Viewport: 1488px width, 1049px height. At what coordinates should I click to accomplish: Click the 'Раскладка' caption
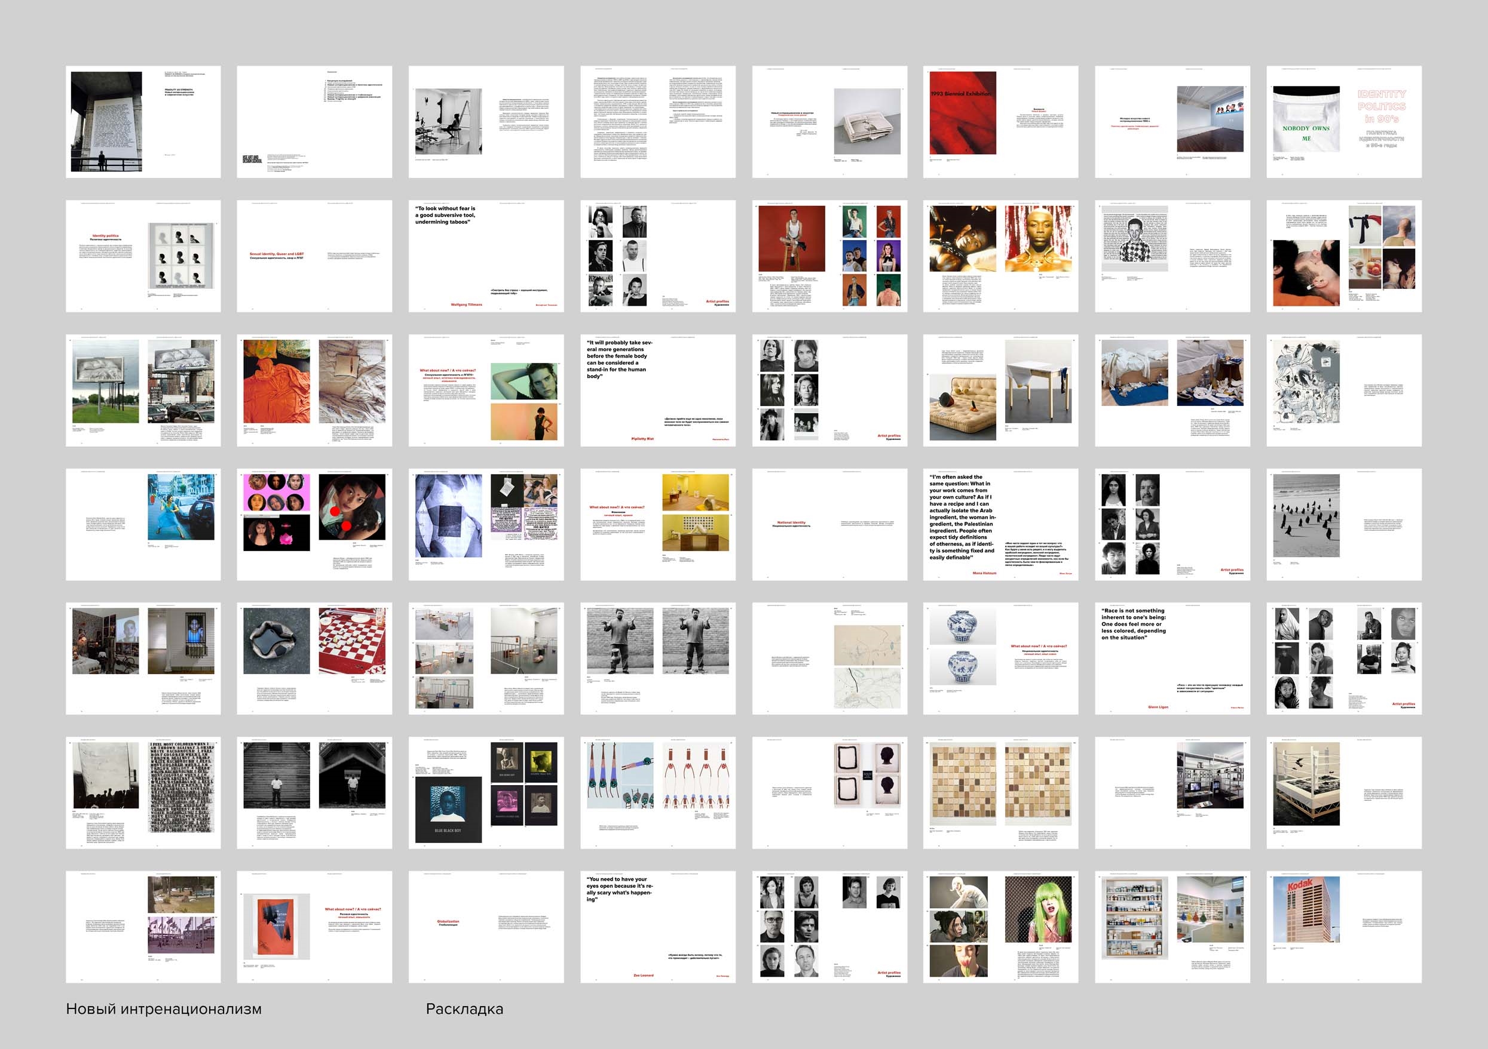pos(464,1009)
